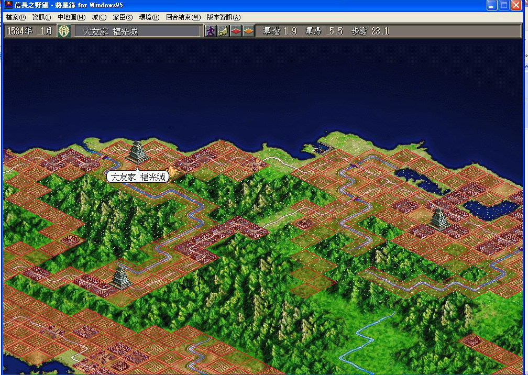Click the game icon in title bar

pyautogui.click(x=8, y=5)
